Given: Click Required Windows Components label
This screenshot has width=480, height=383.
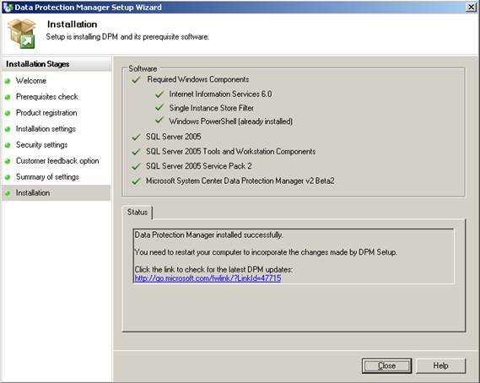Looking at the screenshot, I should [x=197, y=79].
